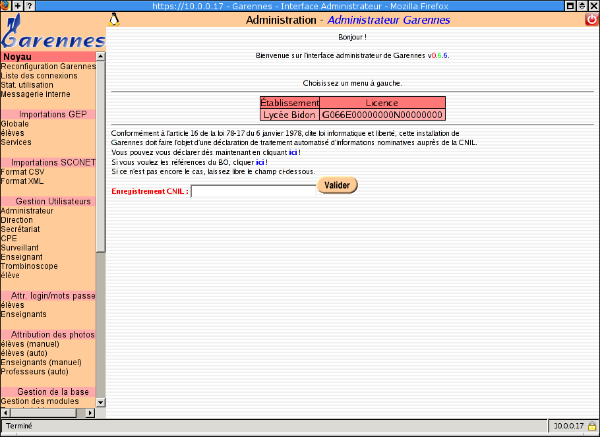Click the Enregistrement CNIL text field
600x437 pixels.
coord(253,191)
